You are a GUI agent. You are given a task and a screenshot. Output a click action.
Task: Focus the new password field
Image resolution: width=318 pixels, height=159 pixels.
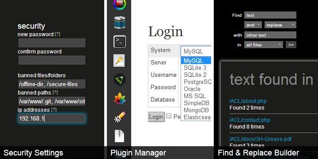52,43
